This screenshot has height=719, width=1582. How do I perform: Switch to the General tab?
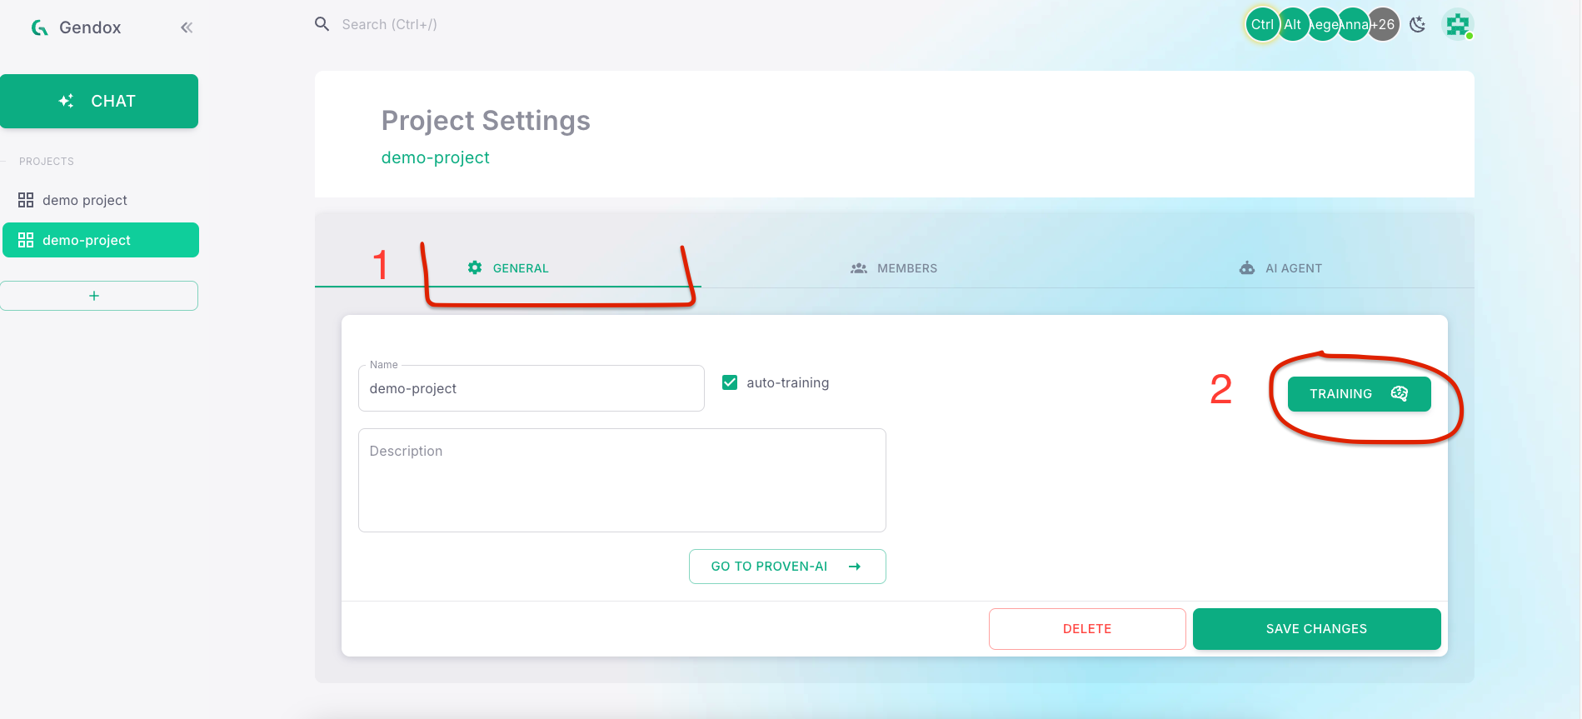[x=508, y=268]
